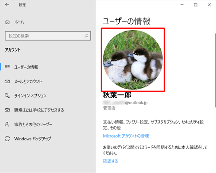Screen dimensions: 216x173
Task: Click the briefcase icon for work access
Action: 7,110
